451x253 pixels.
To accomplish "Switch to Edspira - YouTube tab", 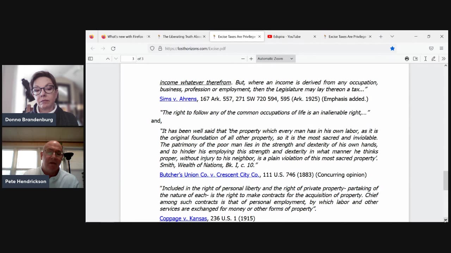I will [292, 37].
